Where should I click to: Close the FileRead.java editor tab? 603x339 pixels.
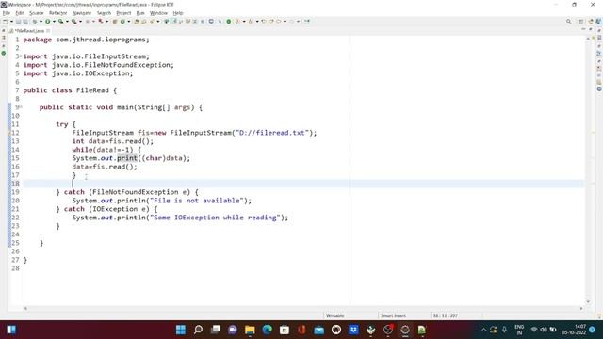(48, 31)
